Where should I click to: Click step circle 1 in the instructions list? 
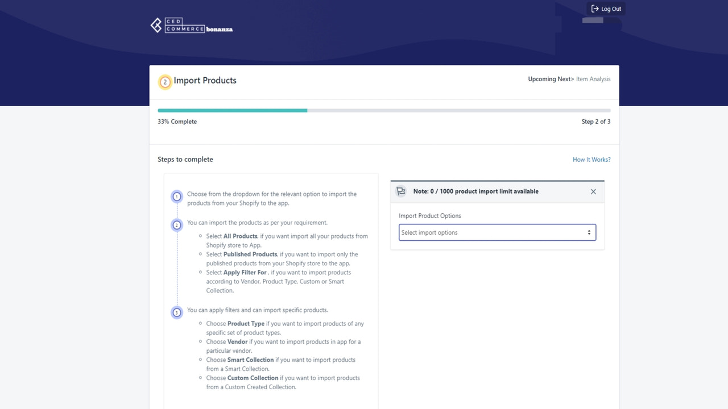[176, 196]
